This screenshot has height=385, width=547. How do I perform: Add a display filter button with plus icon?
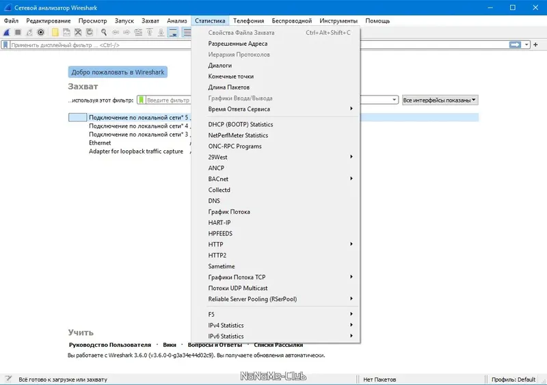[535, 44]
